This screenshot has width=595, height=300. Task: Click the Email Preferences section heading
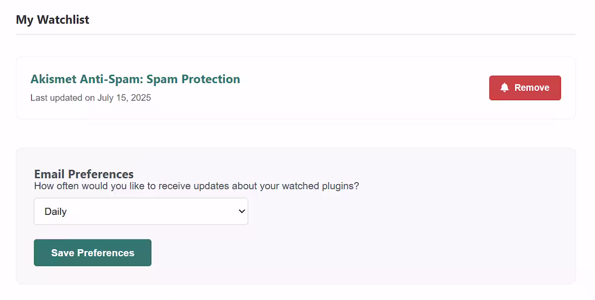pos(83,174)
